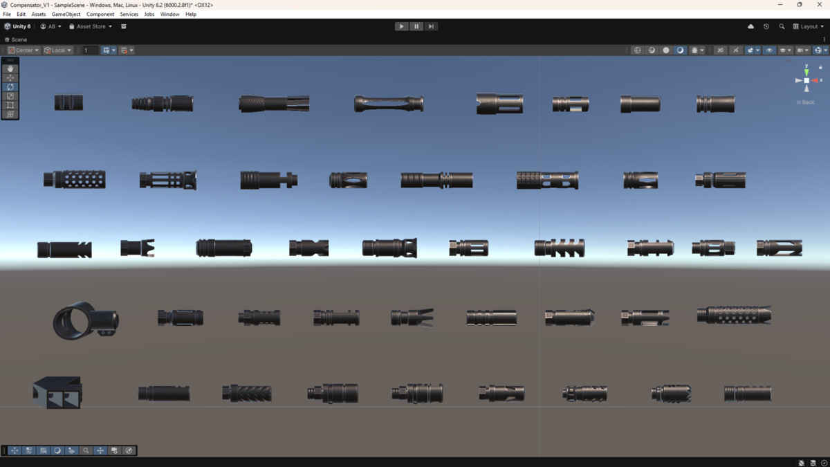Select the Rect transform tool
This screenshot has width=830, height=467.
point(10,105)
